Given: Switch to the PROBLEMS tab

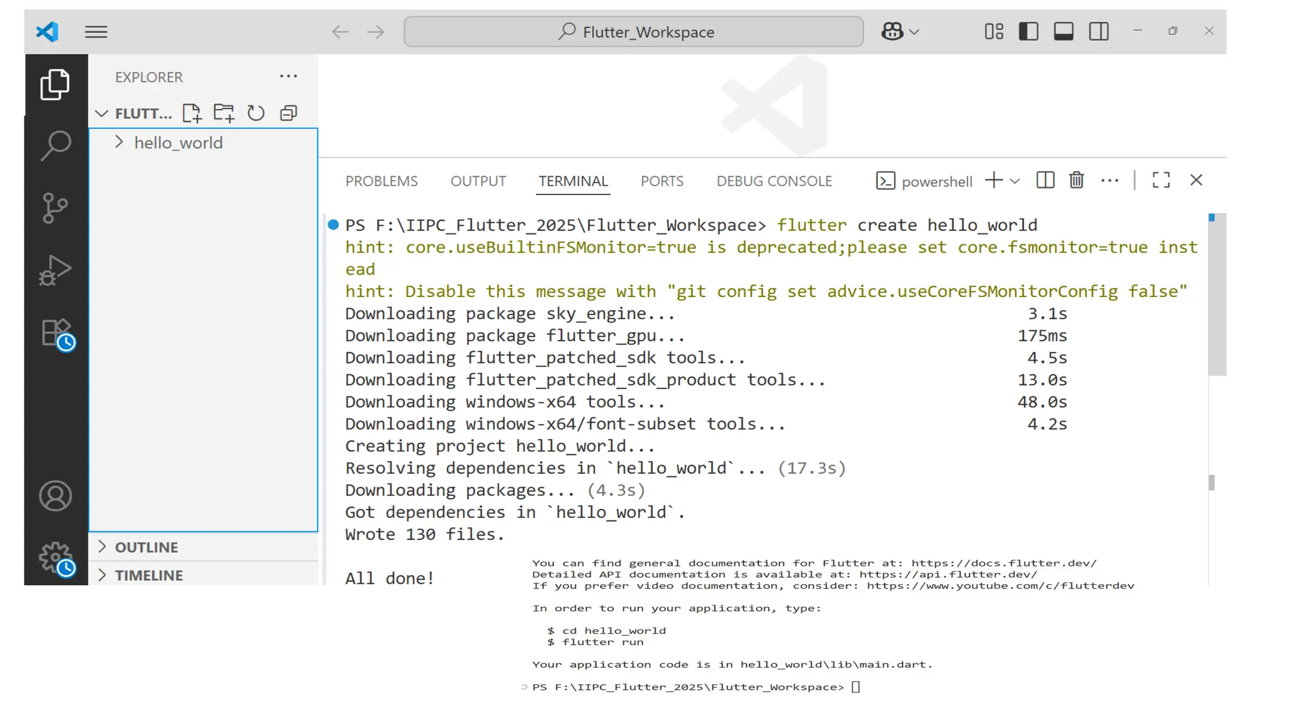Looking at the screenshot, I should click(381, 181).
